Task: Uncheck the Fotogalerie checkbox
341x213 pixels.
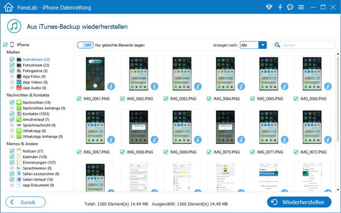Action: [x=12, y=70]
